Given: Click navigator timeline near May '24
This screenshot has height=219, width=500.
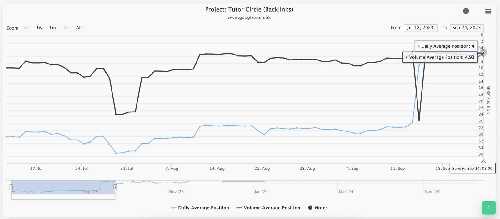Looking at the screenshot, I should 432,187.
